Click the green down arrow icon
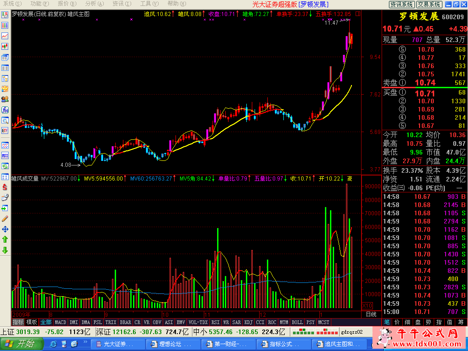This screenshot has width=468, height=351. pos(5,250)
